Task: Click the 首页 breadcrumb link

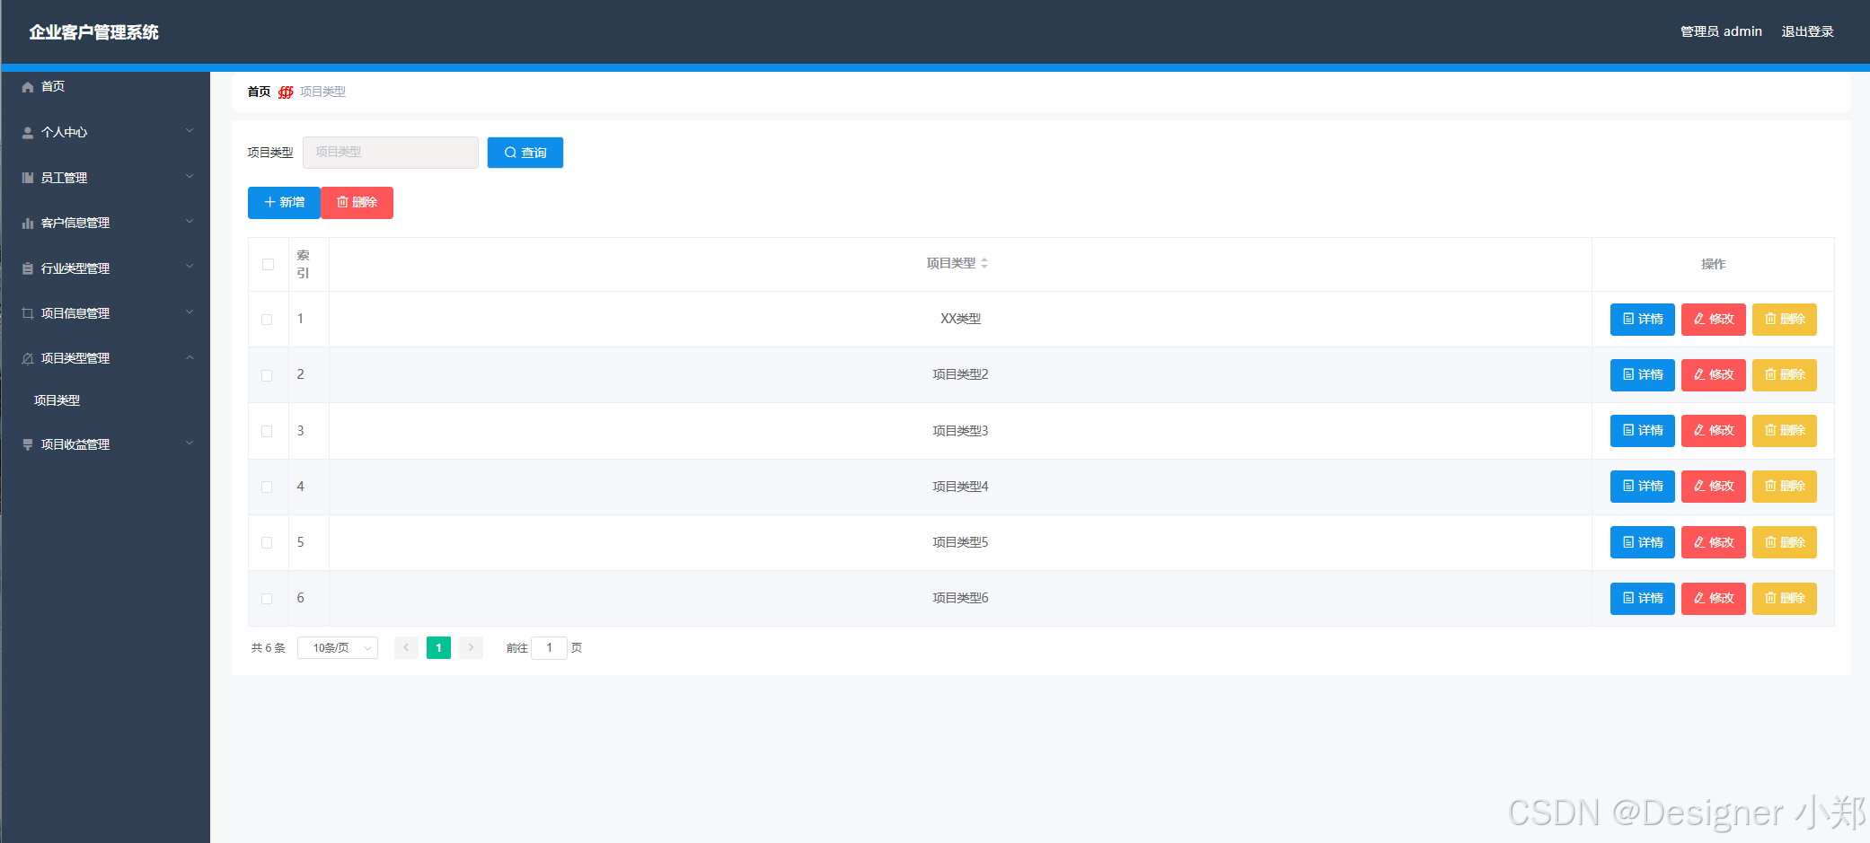Action: 259,92
